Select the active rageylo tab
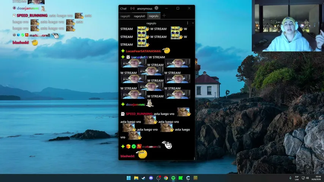Image resolution: width=324 pixels, height=182 pixels. [153, 16]
